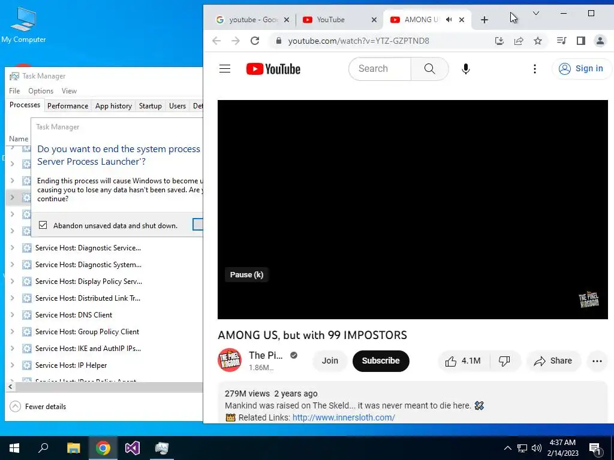Screen dimensions: 614x460
Task: Click Sign in button on YouTube
Action: (581, 69)
